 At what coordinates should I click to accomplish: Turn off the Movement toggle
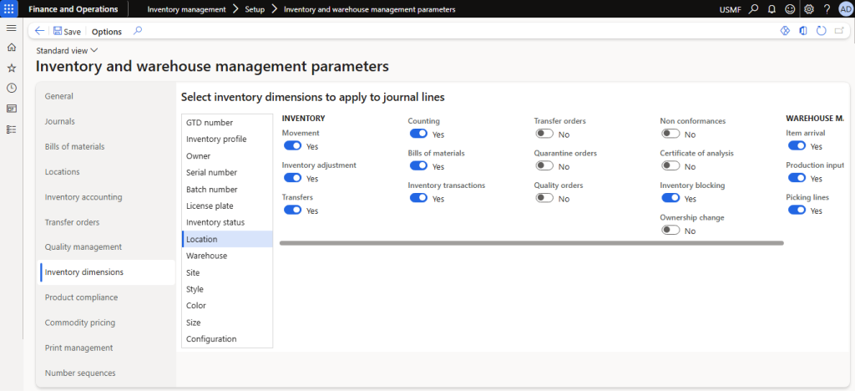292,145
